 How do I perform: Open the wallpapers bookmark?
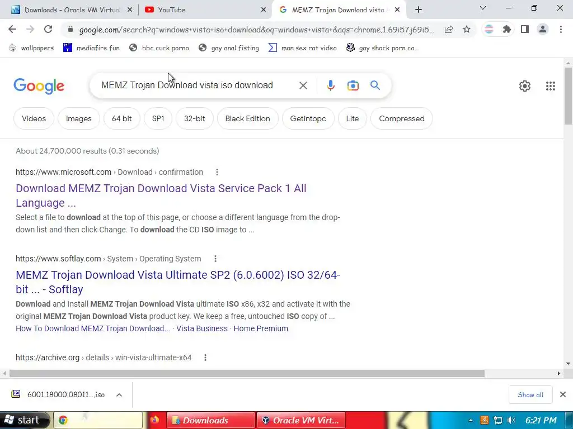[31, 48]
